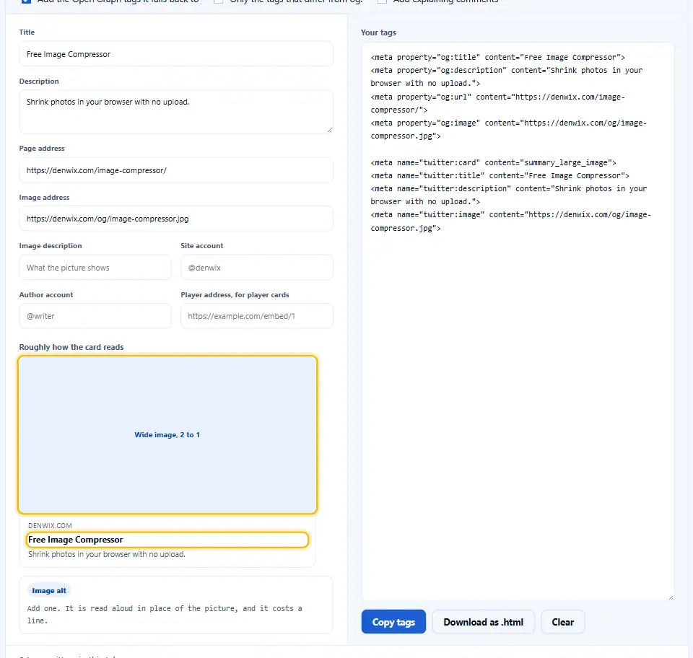693x658 pixels.
Task: Enable the Add explaining comments checkbox
Action: coord(382,1)
